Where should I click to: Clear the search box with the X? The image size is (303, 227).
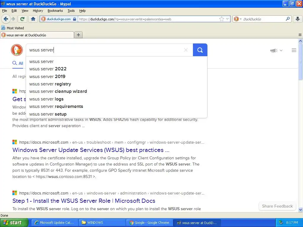(x=186, y=50)
